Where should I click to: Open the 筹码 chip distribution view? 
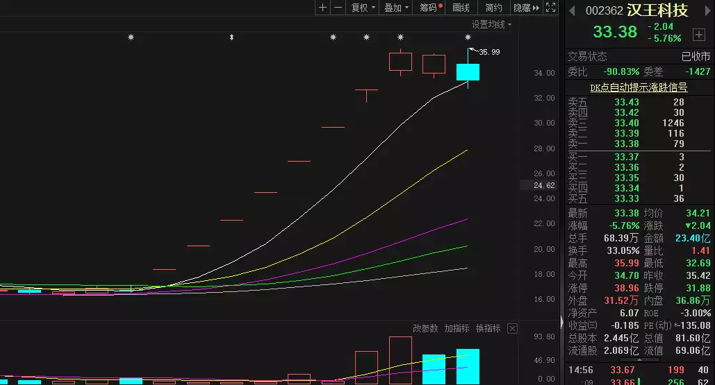click(430, 8)
